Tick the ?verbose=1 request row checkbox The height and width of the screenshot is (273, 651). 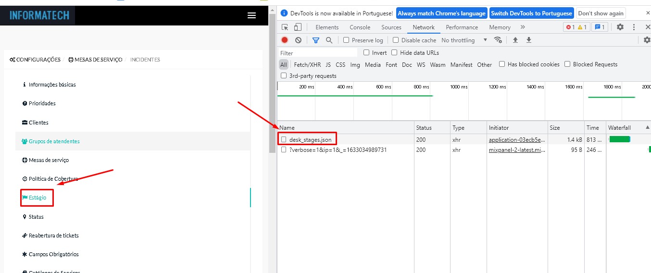[x=284, y=149]
